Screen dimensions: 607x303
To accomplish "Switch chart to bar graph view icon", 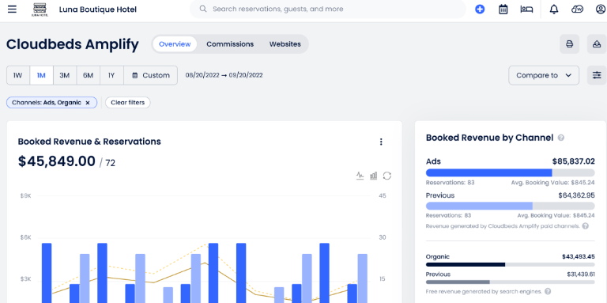I will point(374,176).
